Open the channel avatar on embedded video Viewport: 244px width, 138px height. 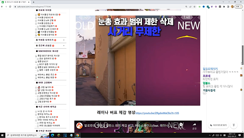(x=79, y=126)
